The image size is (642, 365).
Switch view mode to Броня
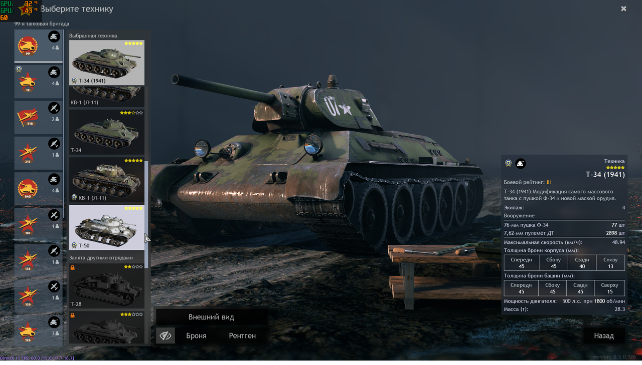point(196,336)
